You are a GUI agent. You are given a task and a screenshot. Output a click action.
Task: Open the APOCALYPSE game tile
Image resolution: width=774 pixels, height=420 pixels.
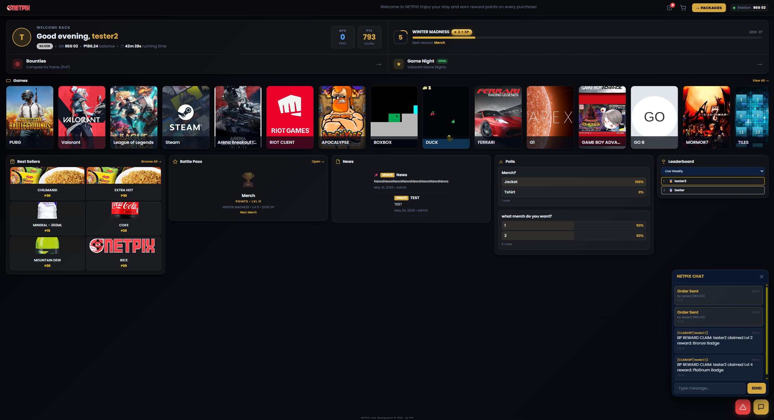[x=342, y=118]
